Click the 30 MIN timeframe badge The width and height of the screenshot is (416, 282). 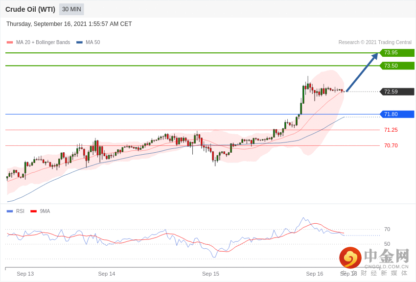pyautogui.click(x=71, y=9)
